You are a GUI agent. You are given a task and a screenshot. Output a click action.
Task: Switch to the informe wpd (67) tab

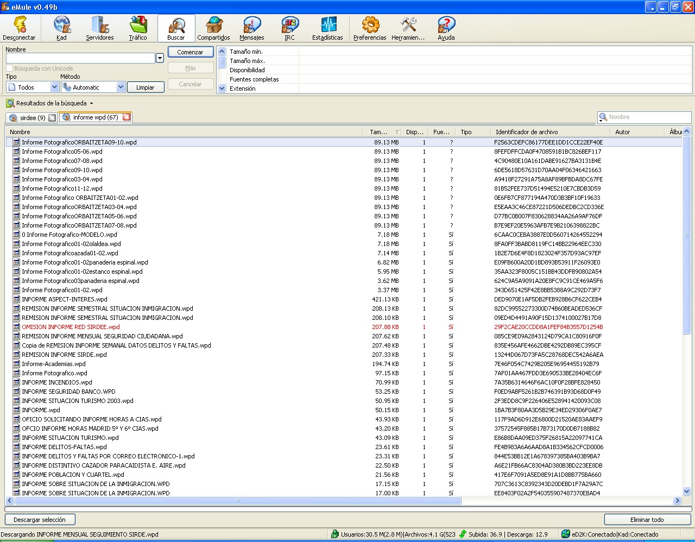pos(96,117)
